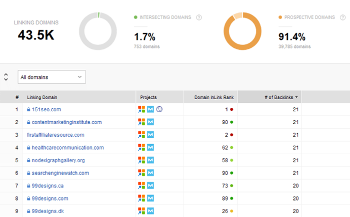Click colorful project icon in nodexlgraphgallery.org row
Viewport: 350px width, 217px height.
[x=141, y=160]
